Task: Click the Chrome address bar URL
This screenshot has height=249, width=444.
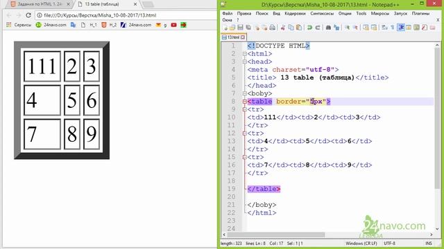Action: tap(100, 15)
